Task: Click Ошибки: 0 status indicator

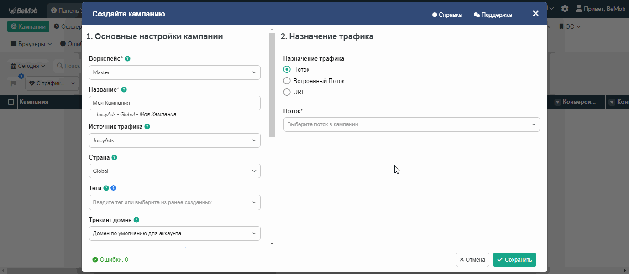Action: pyautogui.click(x=110, y=260)
